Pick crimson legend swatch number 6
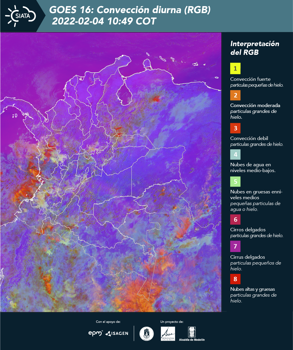This screenshot has width=293, height=350. [235, 219]
